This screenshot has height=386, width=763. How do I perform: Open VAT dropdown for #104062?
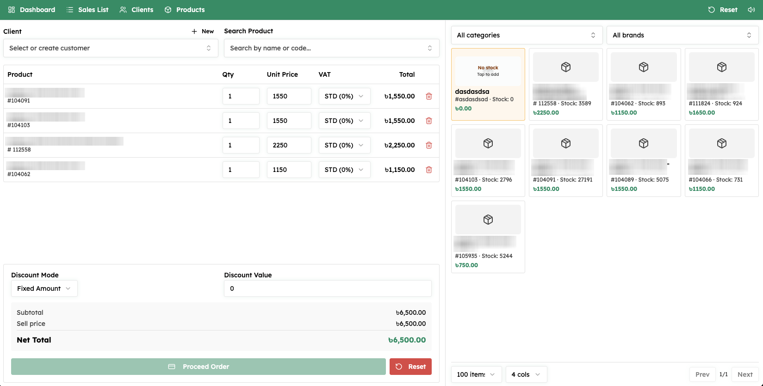[x=344, y=170]
